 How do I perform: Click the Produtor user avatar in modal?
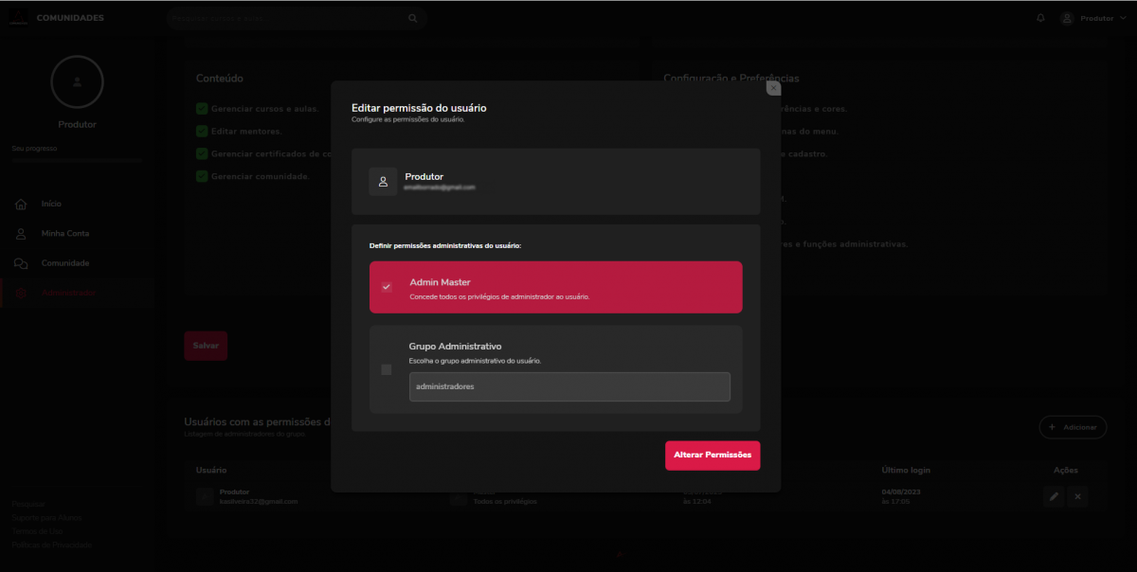tap(383, 182)
